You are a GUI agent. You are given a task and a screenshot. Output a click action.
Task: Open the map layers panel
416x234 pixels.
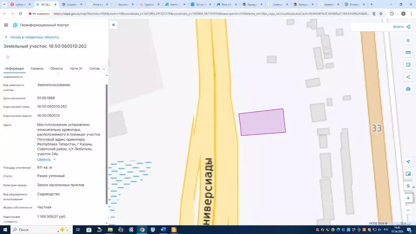(408, 41)
